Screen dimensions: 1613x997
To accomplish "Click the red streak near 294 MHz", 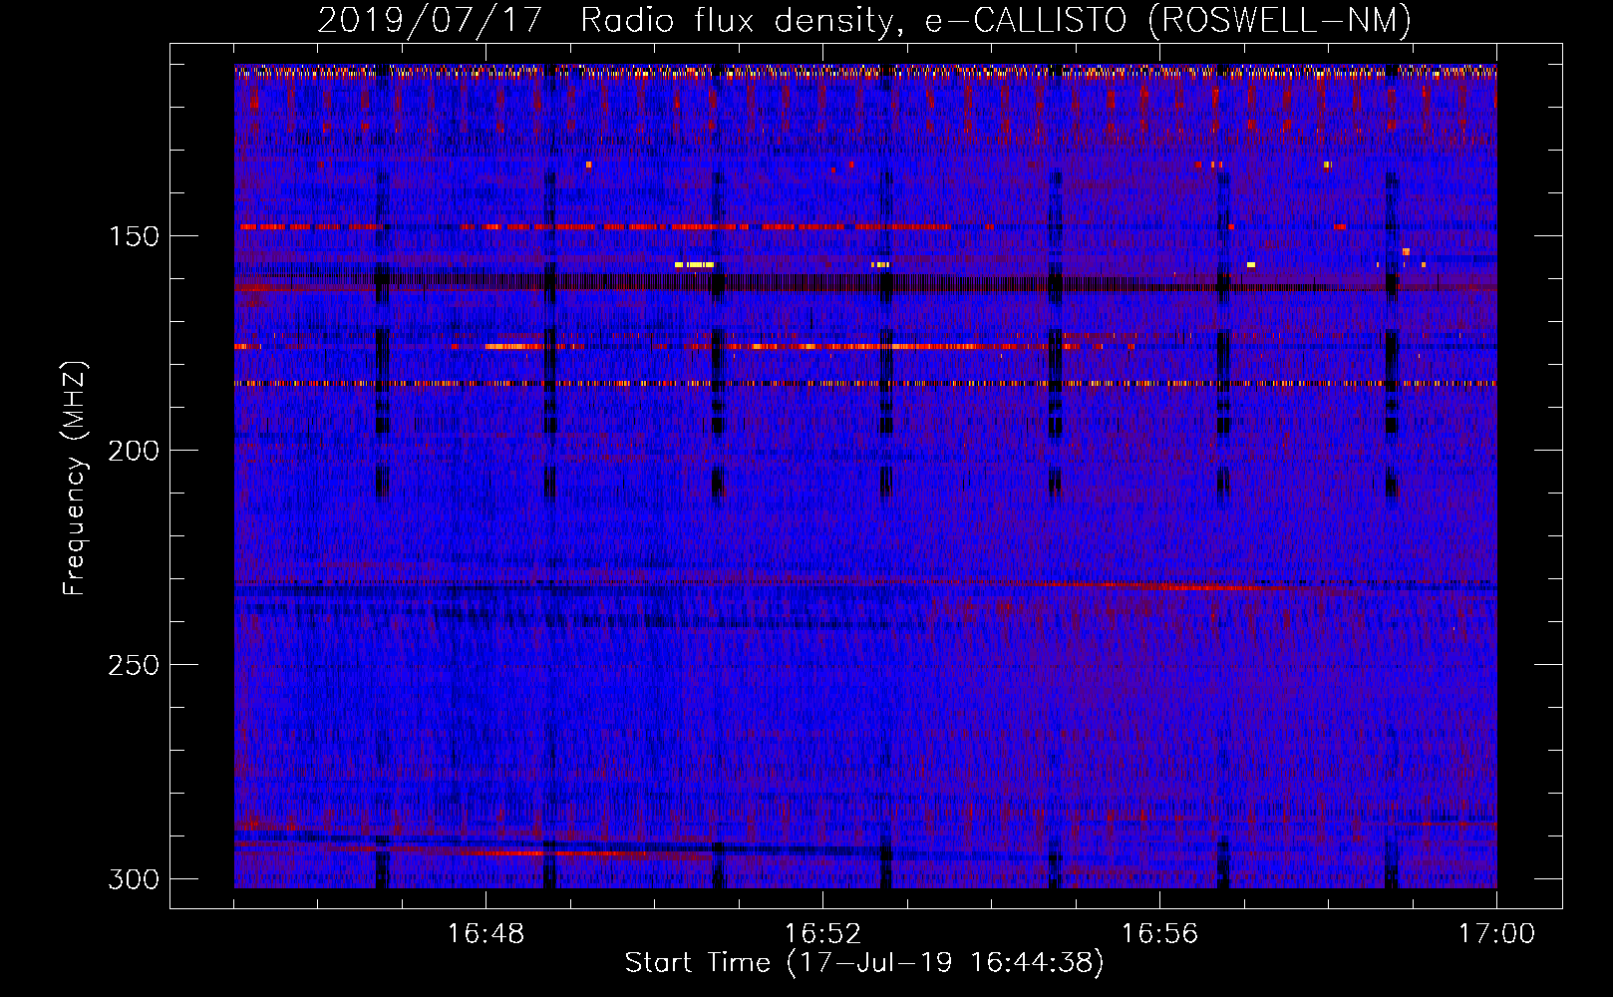I will pyautogui.click(x=518, y=853).
